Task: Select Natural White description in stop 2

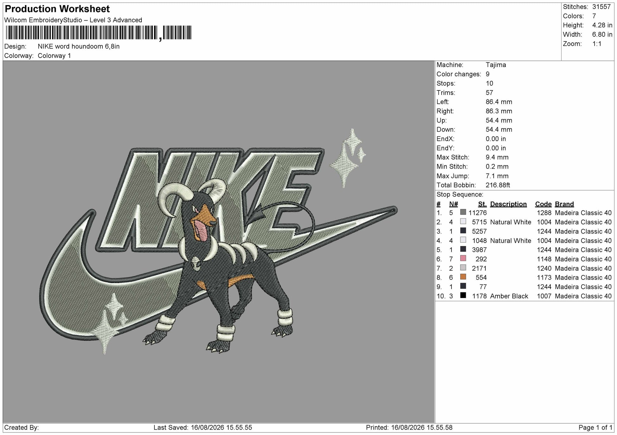Action: (510, 222)
